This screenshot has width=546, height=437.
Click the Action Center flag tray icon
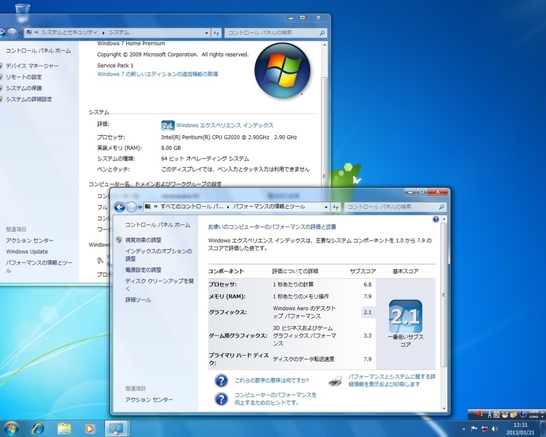(x=474, y=429)
